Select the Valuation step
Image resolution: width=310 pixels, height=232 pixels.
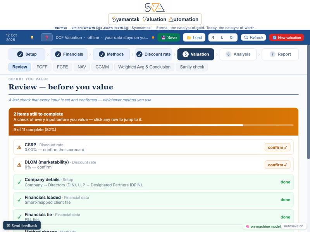click(x=196, y=54)
